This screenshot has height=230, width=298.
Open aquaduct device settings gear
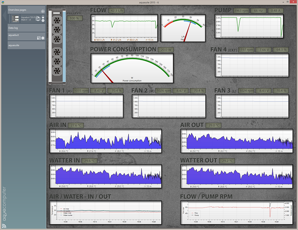coord(43,38)
